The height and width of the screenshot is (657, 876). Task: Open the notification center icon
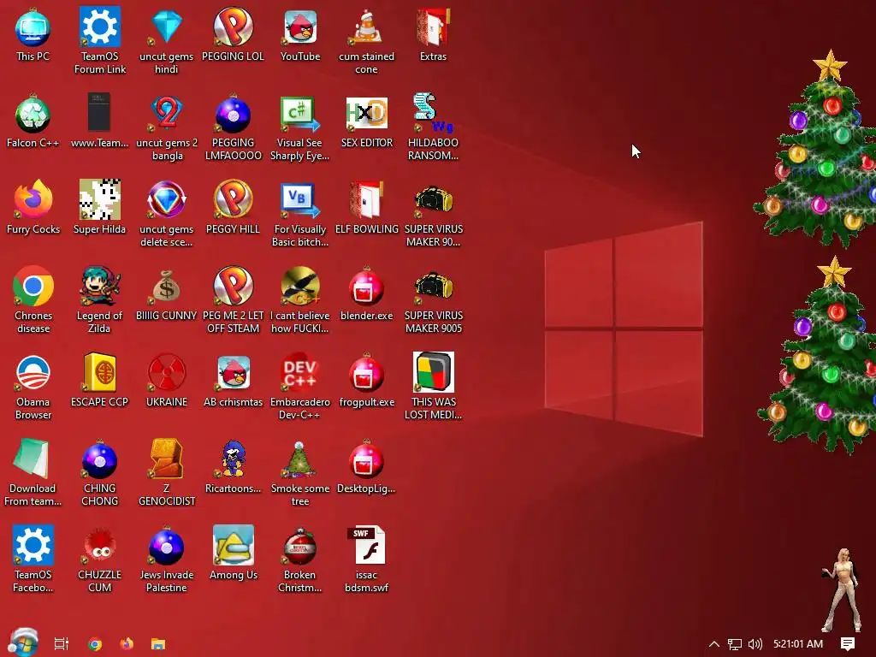click(848, 644)
